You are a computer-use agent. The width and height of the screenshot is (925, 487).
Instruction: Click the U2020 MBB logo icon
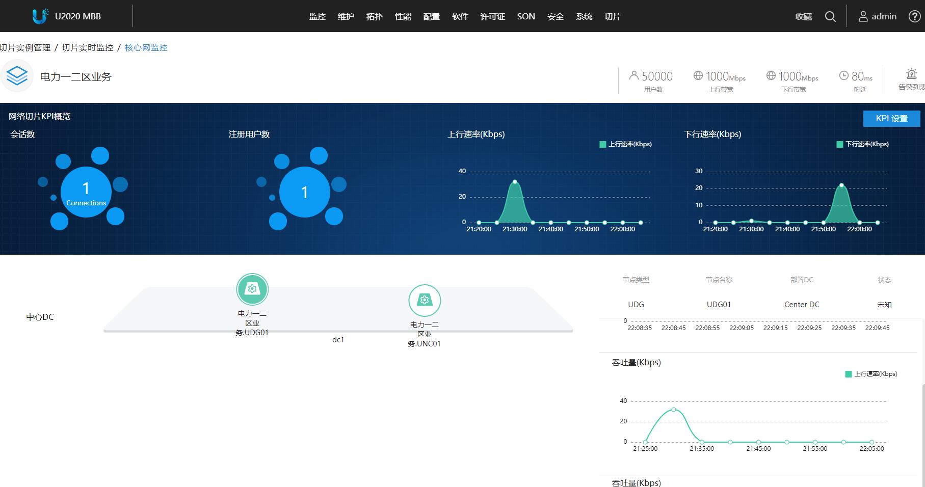pos(40,16)
